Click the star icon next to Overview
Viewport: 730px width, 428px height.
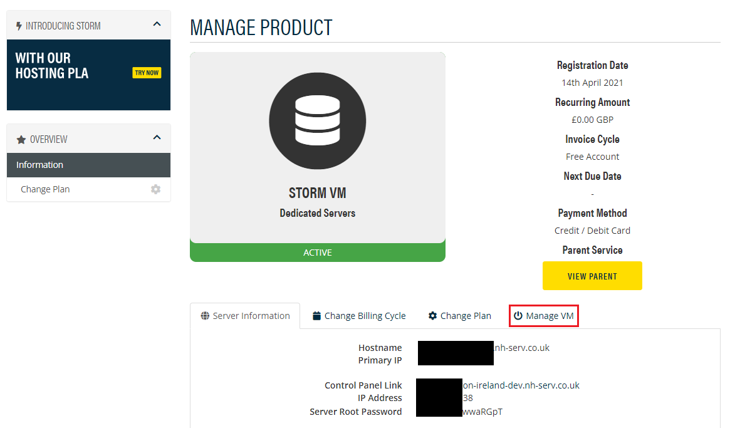point(21,140)
